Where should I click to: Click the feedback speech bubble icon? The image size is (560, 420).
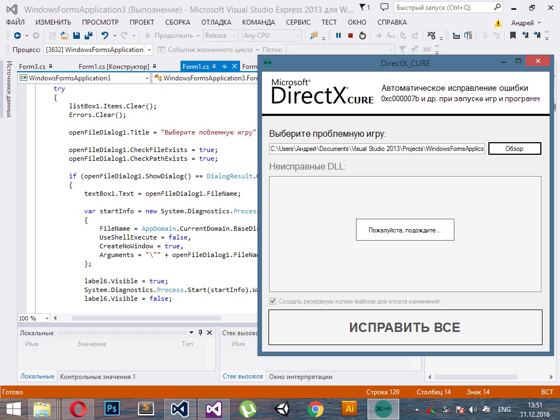pos(384,7)
